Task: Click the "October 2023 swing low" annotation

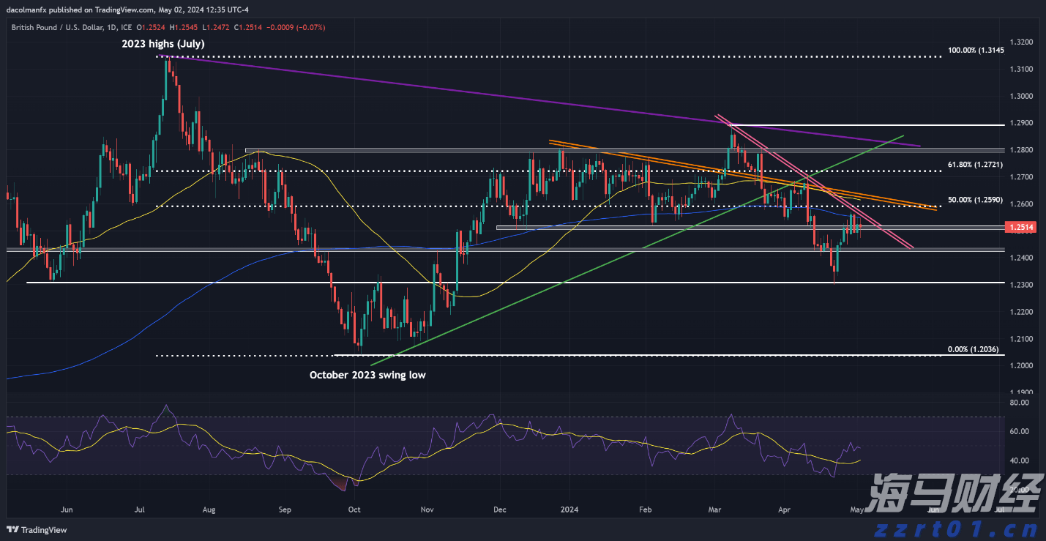Action: 367,374
